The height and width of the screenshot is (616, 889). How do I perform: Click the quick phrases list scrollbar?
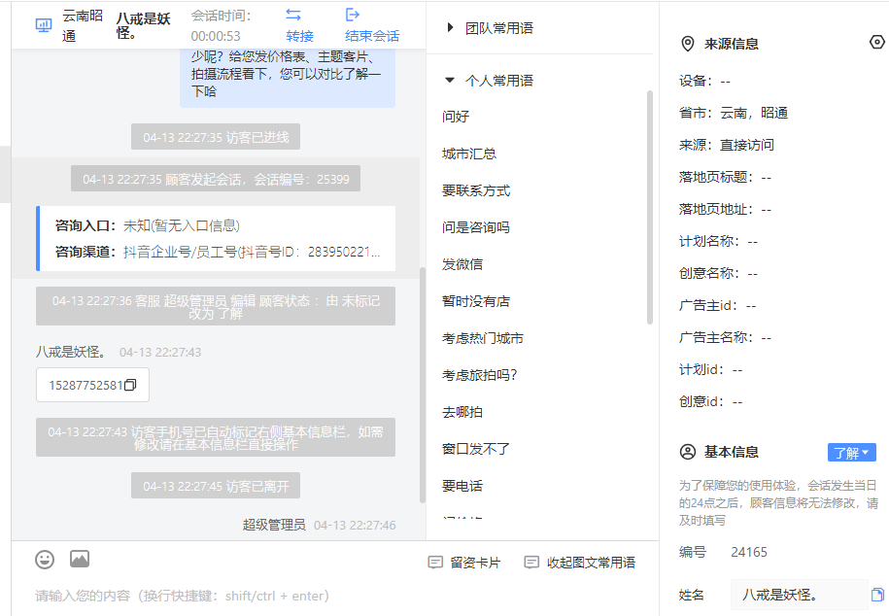pos(650,208)
